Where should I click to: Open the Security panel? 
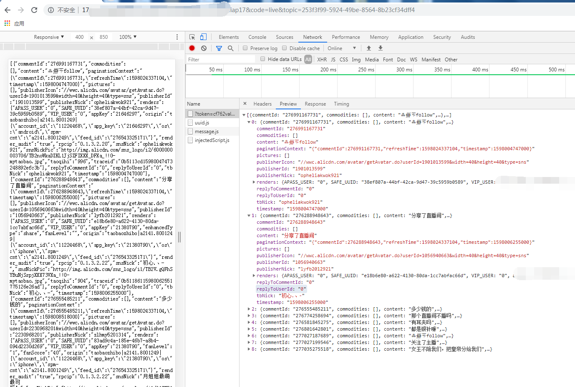click(442, 37)
